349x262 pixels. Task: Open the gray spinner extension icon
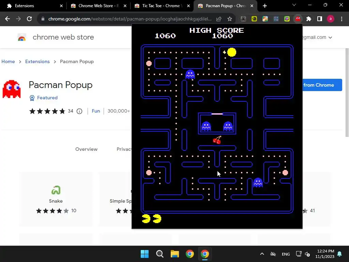(x=243, y=19)
